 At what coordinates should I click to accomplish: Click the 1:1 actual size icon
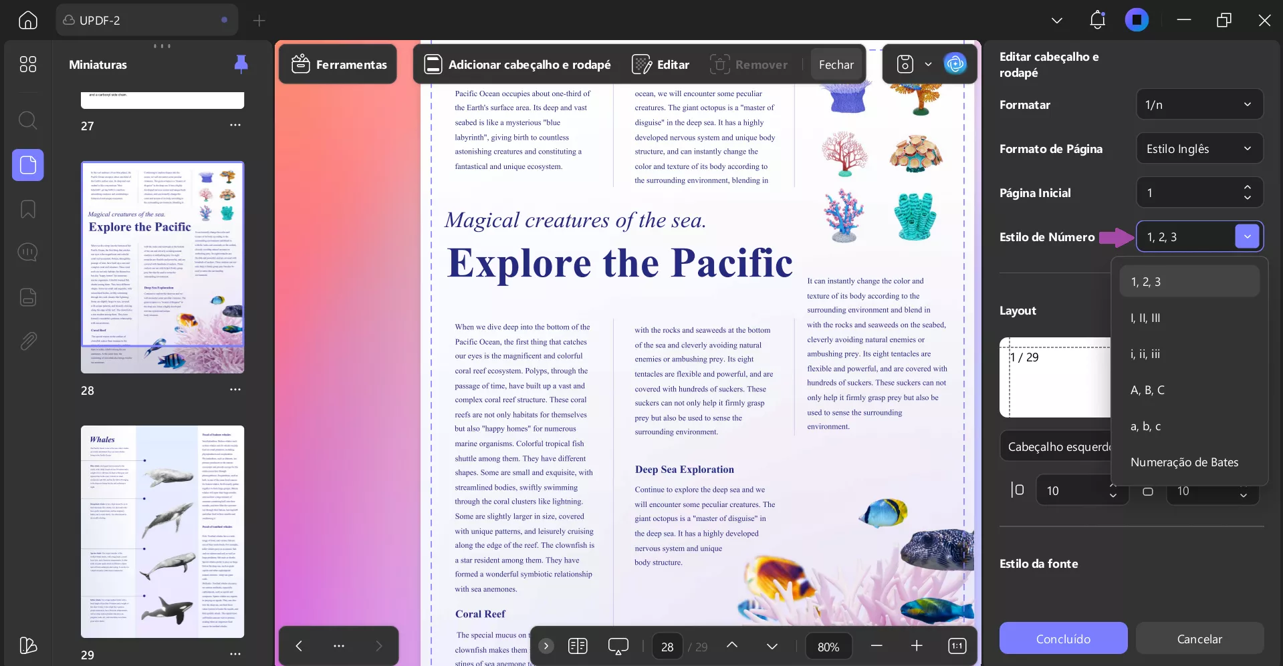(957, 646)
